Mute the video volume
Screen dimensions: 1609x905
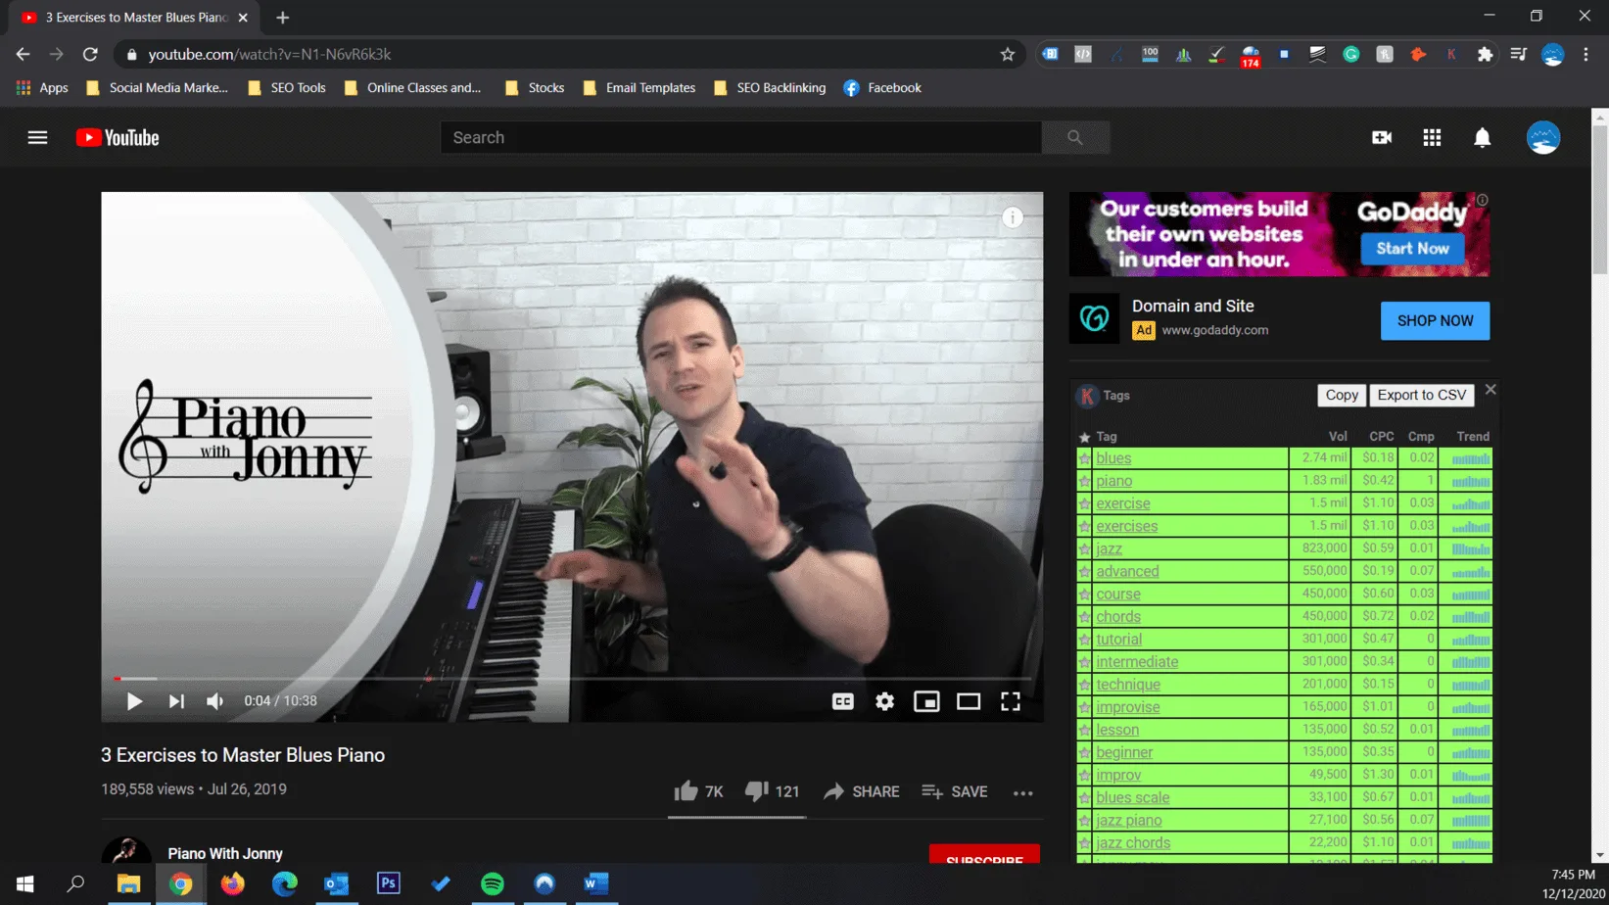coord(215,701)
